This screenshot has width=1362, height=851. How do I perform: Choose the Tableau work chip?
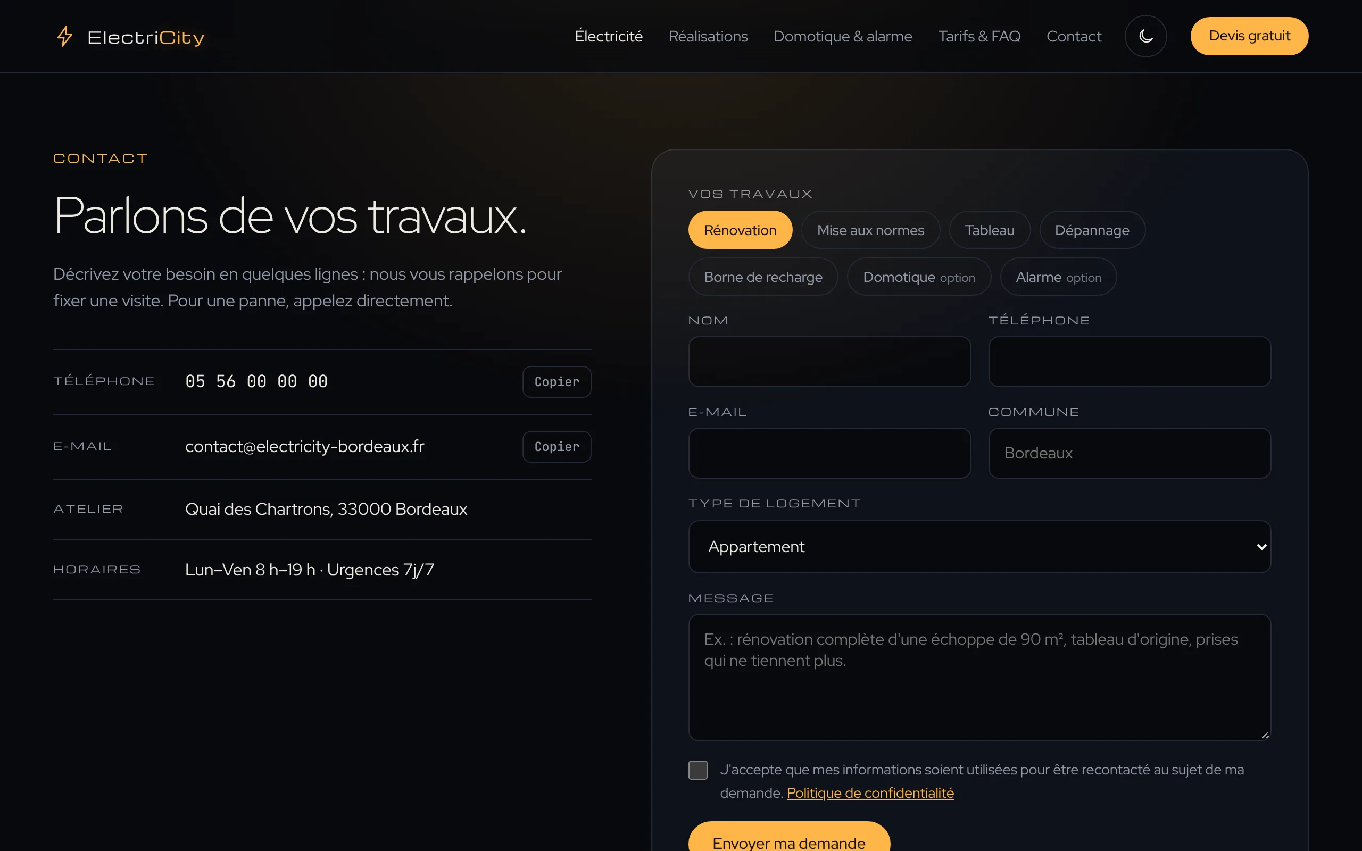(x=990, y=230)
